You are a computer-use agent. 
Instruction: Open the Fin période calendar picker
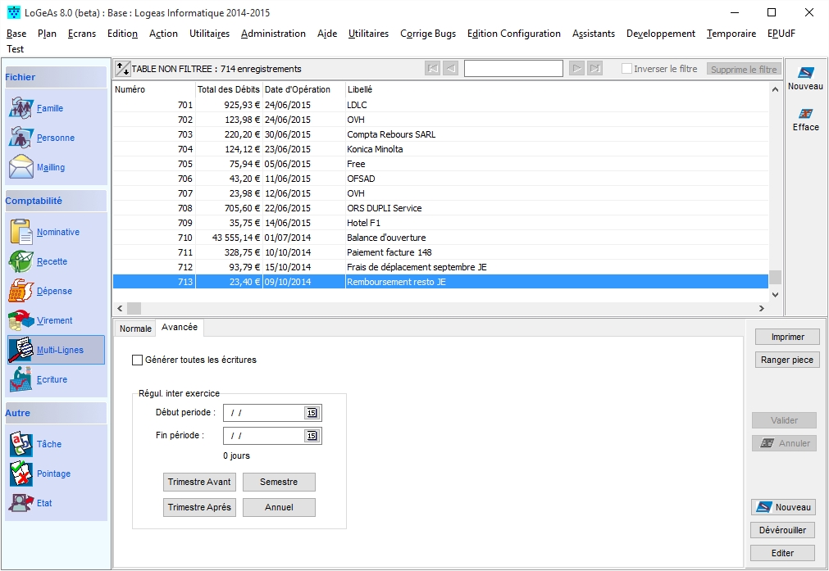[312, 436]
